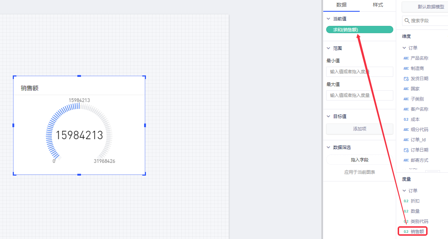Select the 求和(销售额) green field pill
The width and height of the screenshot is (448, 239).
pos(359,30)
